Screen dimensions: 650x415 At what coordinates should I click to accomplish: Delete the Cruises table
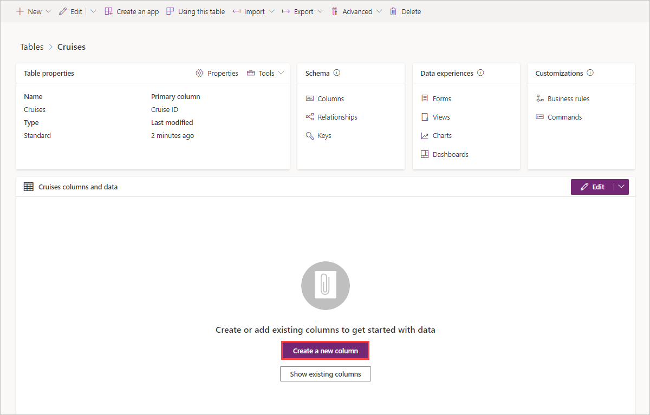405,11
